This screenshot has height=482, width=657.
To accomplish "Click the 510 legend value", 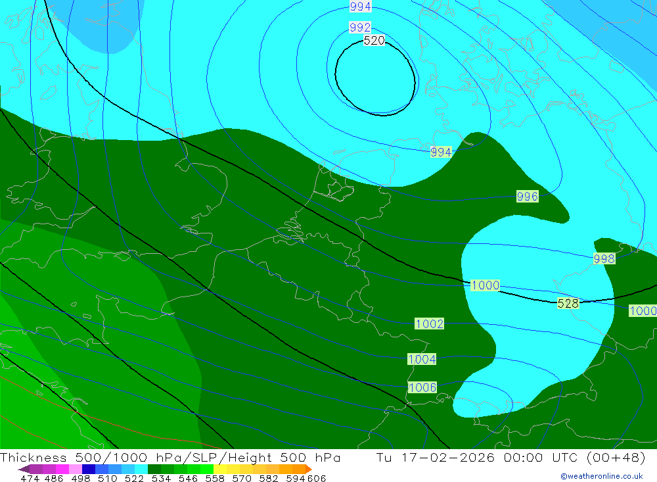I will coord(107,478).
